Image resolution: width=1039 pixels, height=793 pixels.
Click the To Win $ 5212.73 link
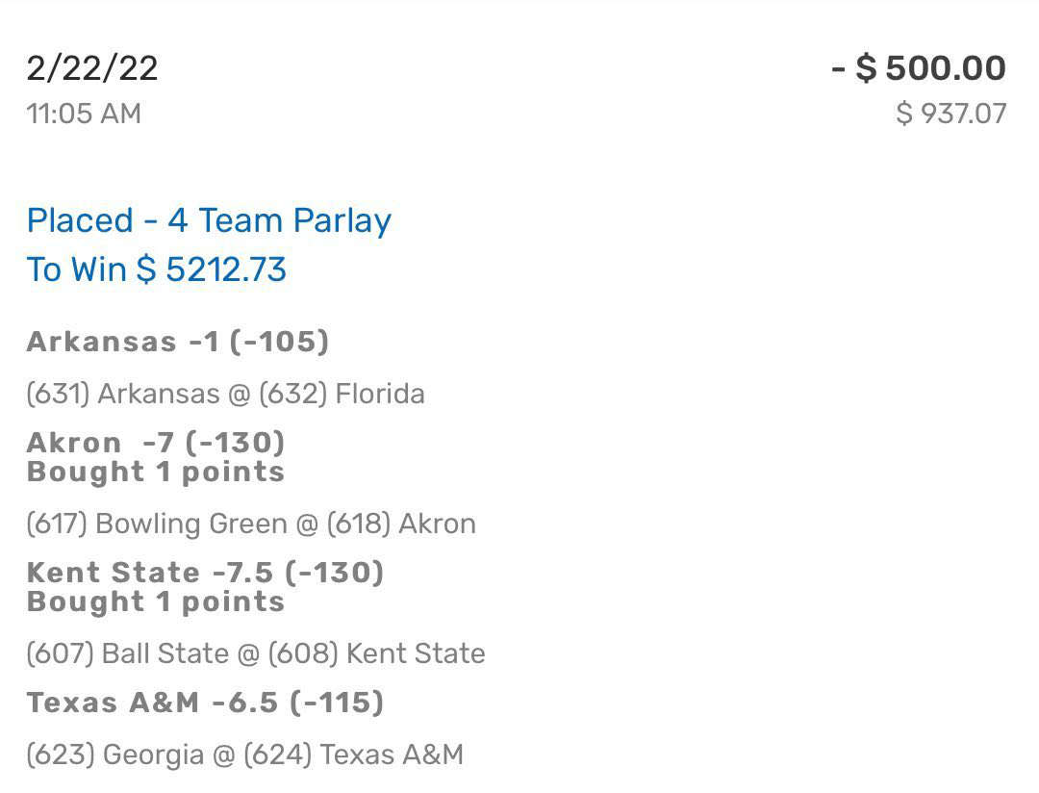click(x=157, y=269)
